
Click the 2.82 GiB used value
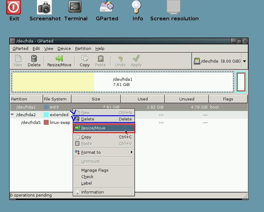click(x=155, y=107)
